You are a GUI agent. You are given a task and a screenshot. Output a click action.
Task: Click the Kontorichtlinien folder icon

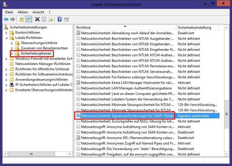[x=12, y=33]
